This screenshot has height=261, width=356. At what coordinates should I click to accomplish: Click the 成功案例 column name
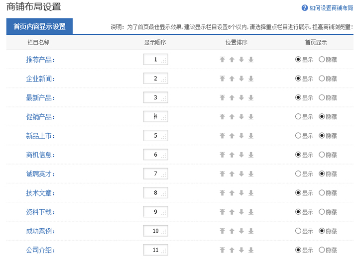click(40, 231)
